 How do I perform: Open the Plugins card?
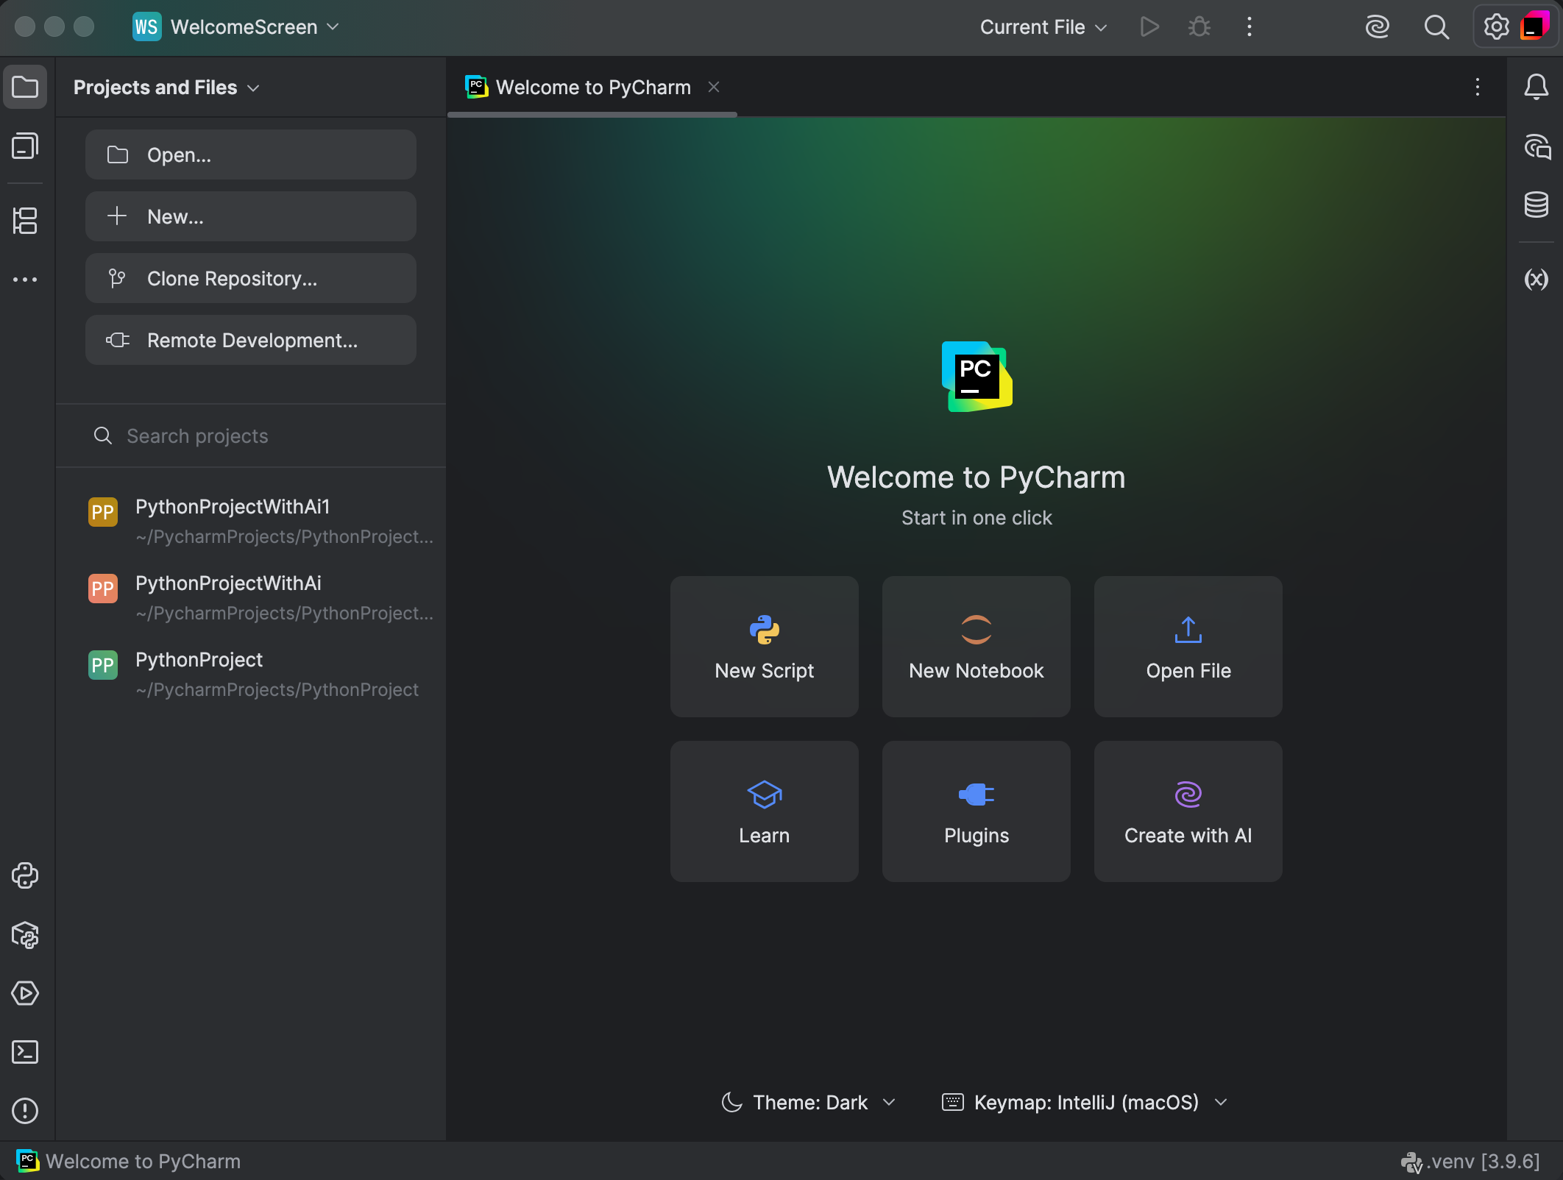click(x=976, y=811)
